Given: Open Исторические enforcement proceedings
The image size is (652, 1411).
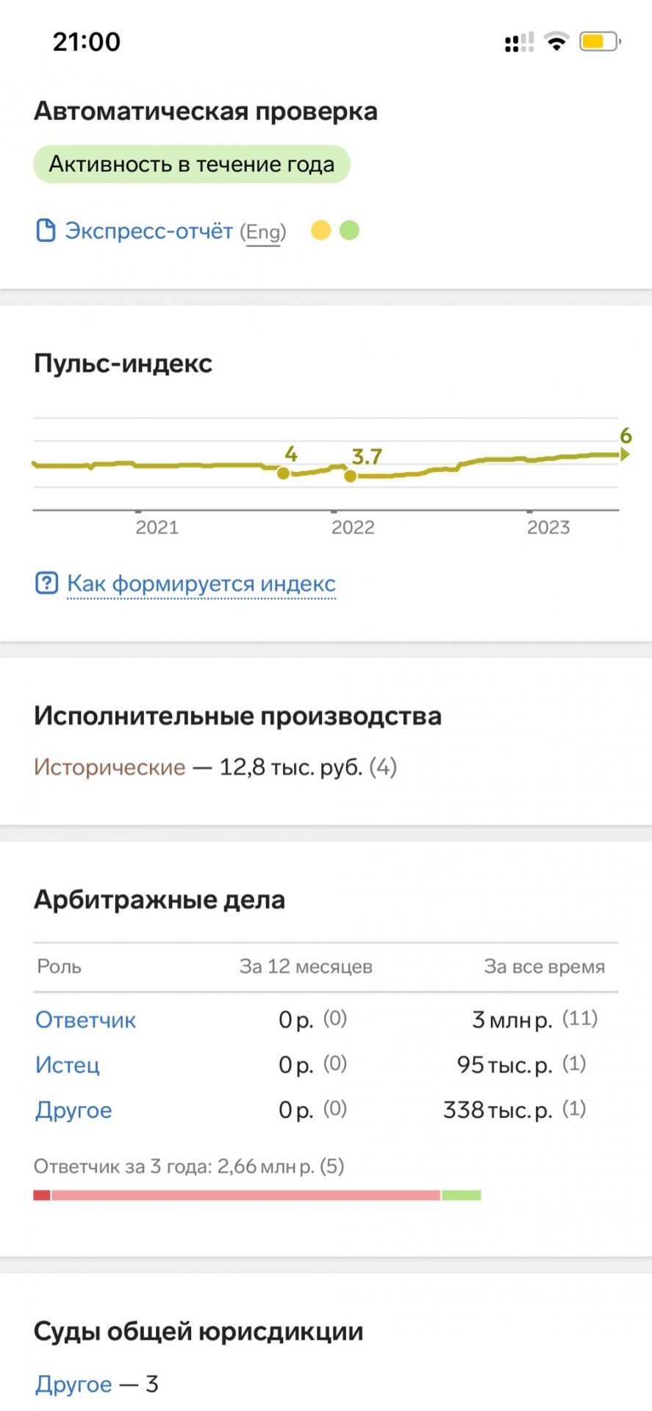Looking at the screenshot, I should click(x=110, y=767).
